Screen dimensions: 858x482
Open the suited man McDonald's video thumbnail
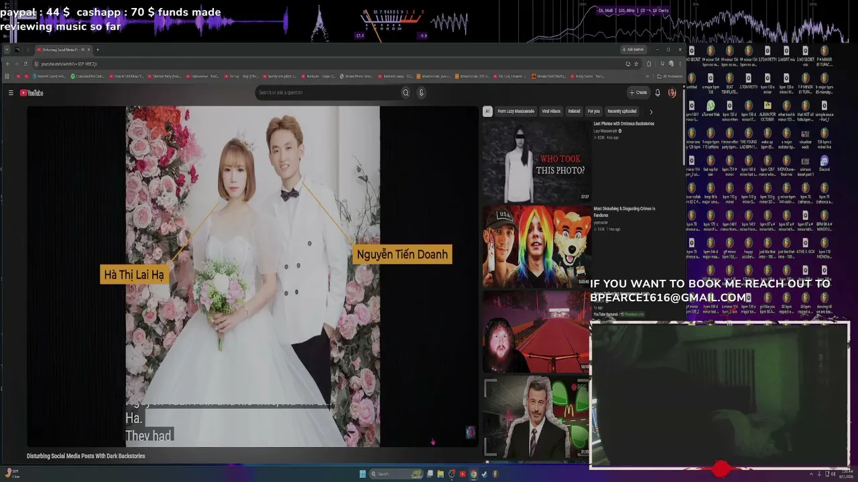point(536,417)
